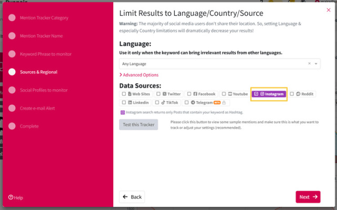Click the Web Sites document icon
Screen dimensions: 337x210
[130, 94]
